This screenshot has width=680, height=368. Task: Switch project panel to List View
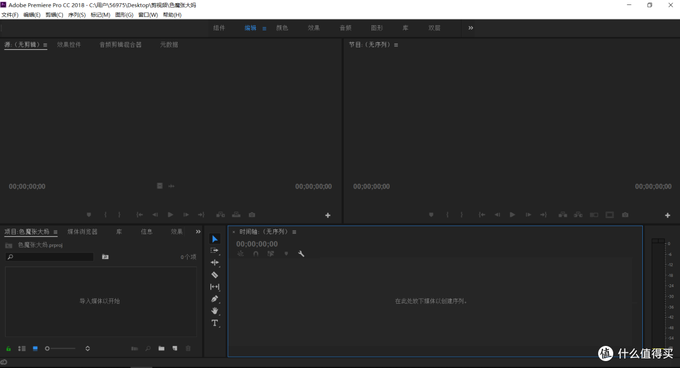click(21, 348)
